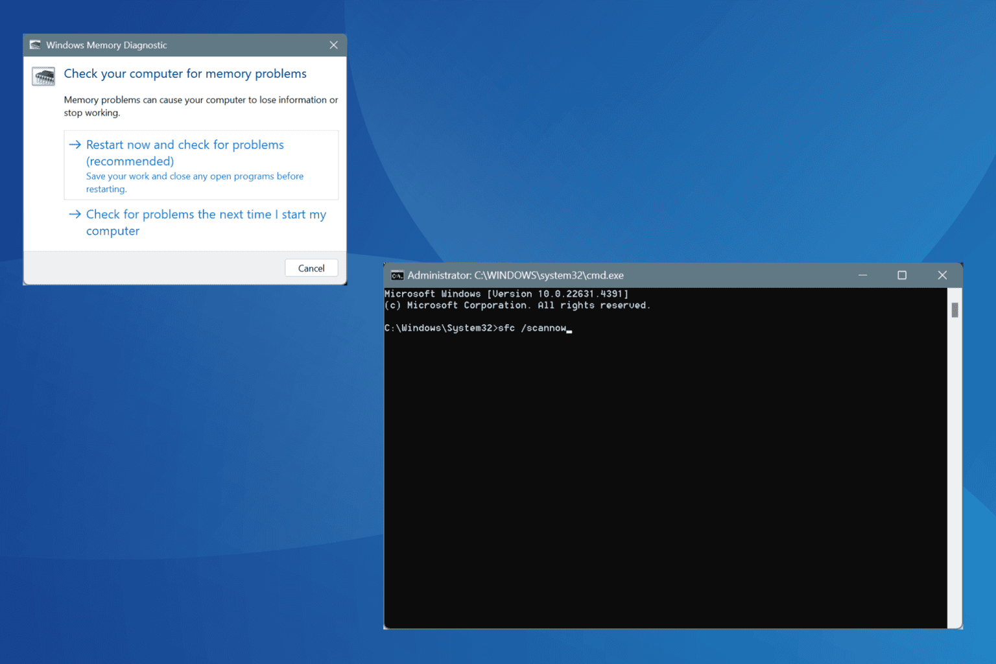Click the 'Microsoft Windows [Version 10.0.22631.4391]' line
This screenshot has width=996, height=664.
point(506,294)
